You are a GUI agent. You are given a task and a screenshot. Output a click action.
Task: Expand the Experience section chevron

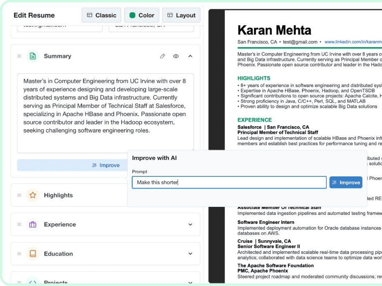190,225
